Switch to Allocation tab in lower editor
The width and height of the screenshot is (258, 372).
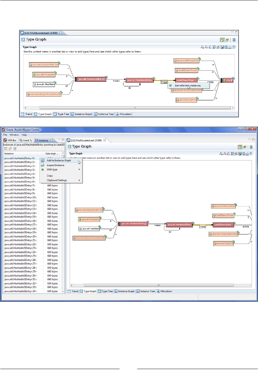(x=164, y=291)
